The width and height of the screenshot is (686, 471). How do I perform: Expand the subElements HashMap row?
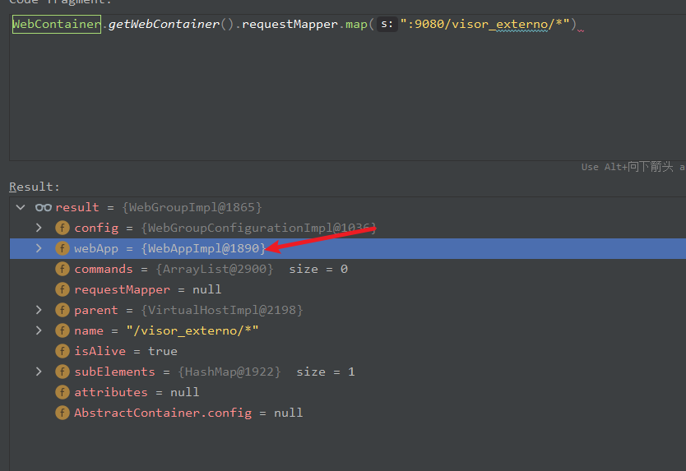click(39, 372)
